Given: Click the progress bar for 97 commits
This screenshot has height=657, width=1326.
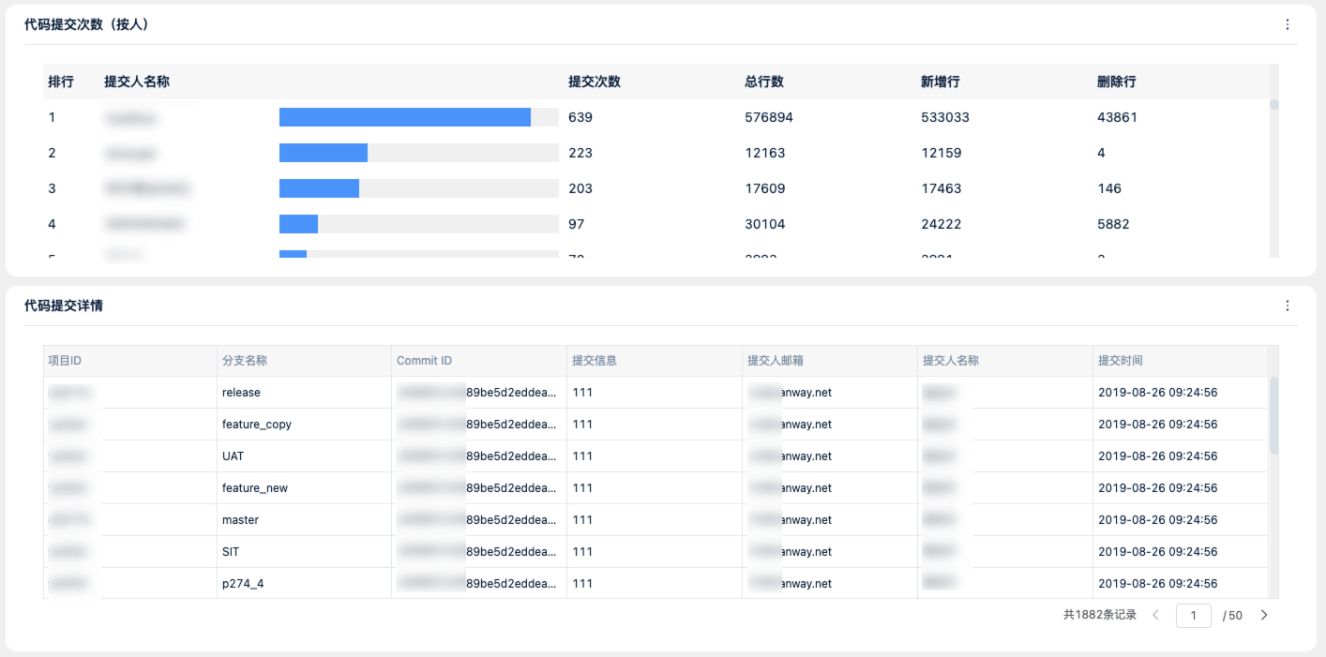Looking at the screenshot, I should 419,224.
